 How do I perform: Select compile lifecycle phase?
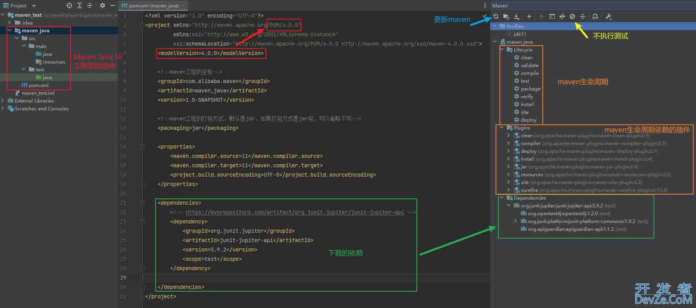[x=526, y=73]
